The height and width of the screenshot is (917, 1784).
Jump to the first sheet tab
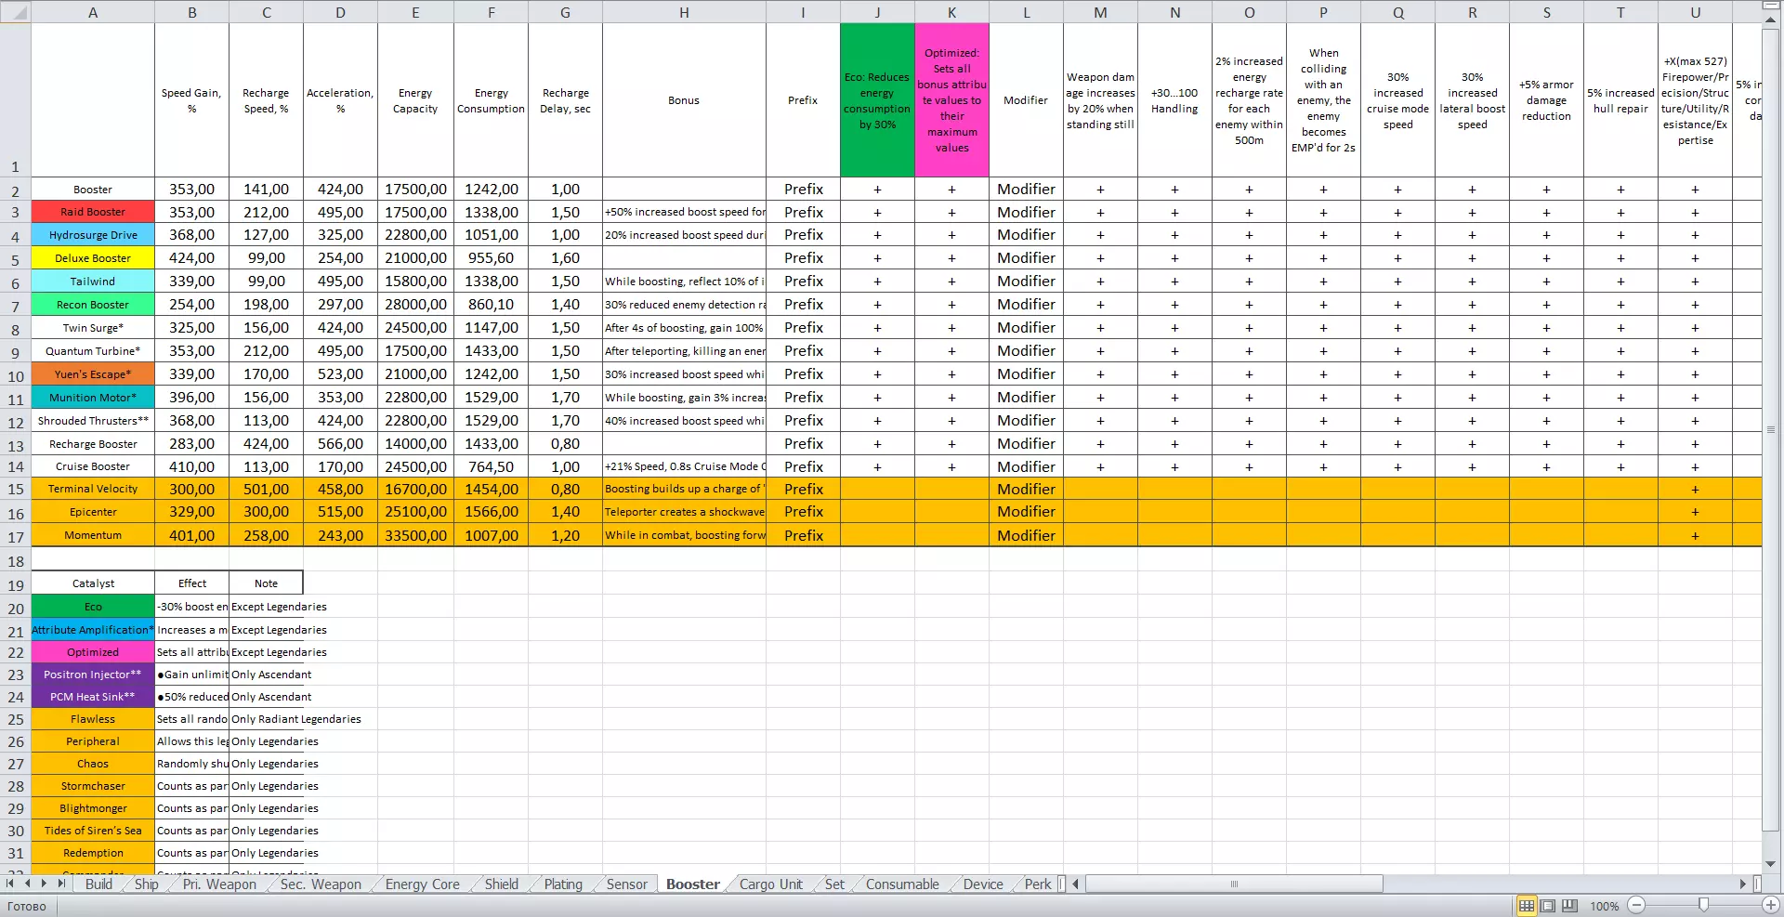10,884
